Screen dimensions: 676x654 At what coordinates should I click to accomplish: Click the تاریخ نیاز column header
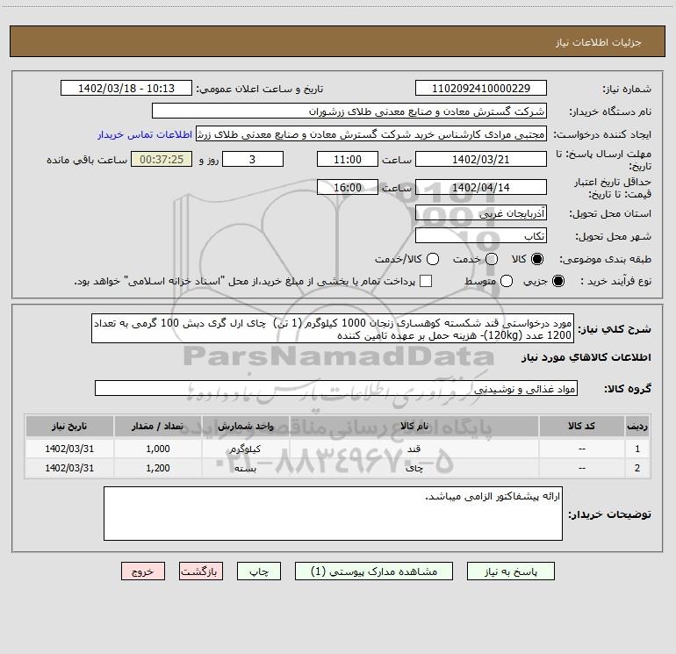click(x=69, y=427)
